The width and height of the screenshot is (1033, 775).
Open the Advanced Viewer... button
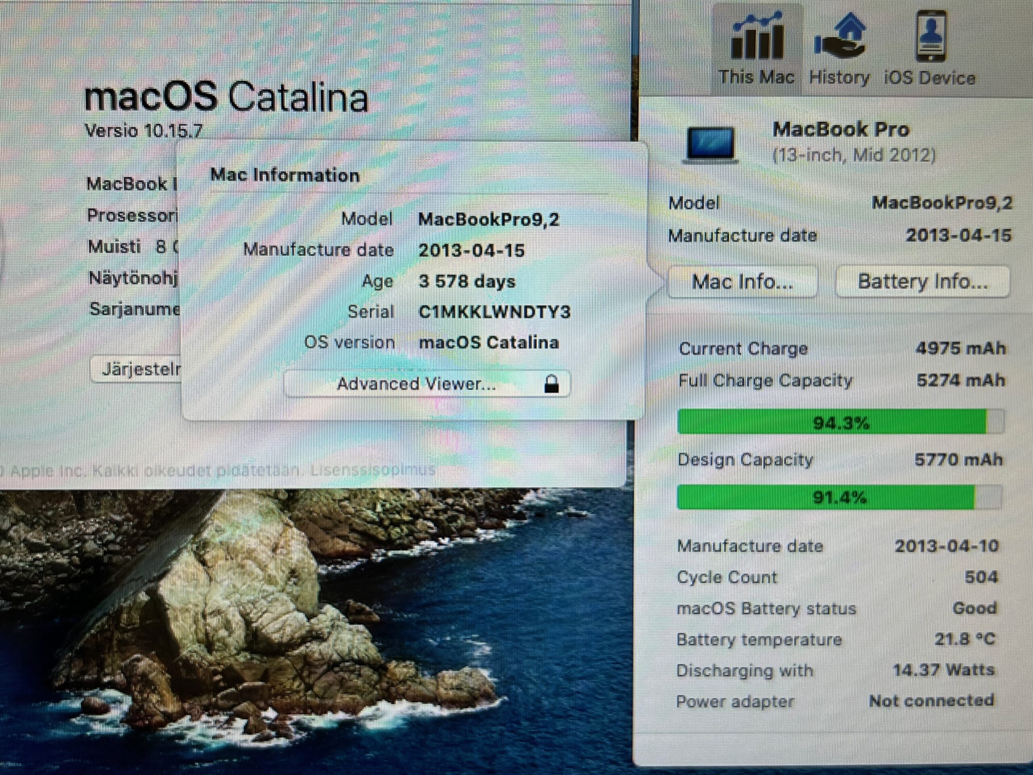tap(427, 384)
